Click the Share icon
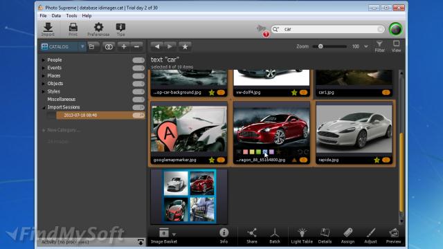The image size is (443, 249). (x=252, y=236)
